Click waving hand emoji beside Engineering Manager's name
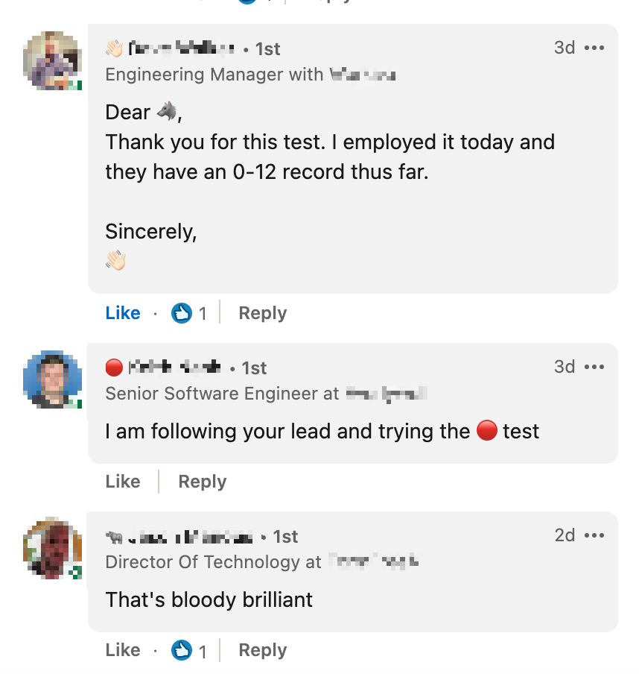Image resolution: width=639 pixels, height=674 pixels. pos(114,48)
